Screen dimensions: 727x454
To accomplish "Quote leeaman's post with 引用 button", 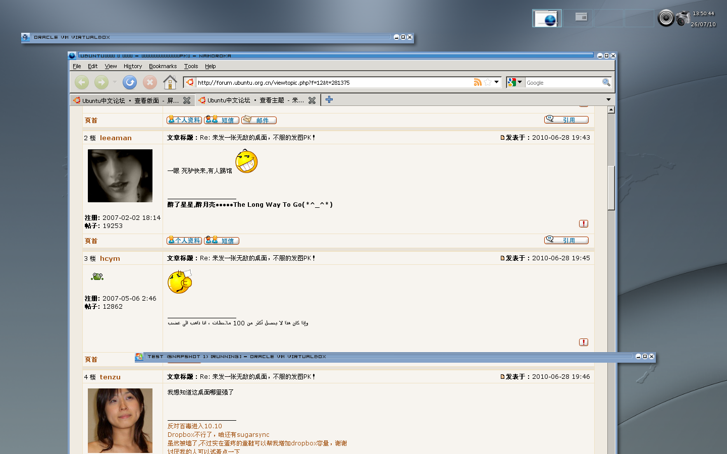I will tap(566, 240).
